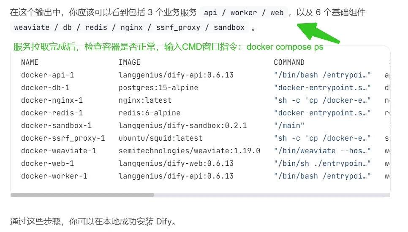Click the closing sentence about installing Dify
The image size is (408, 232).
tap(93, 221)
